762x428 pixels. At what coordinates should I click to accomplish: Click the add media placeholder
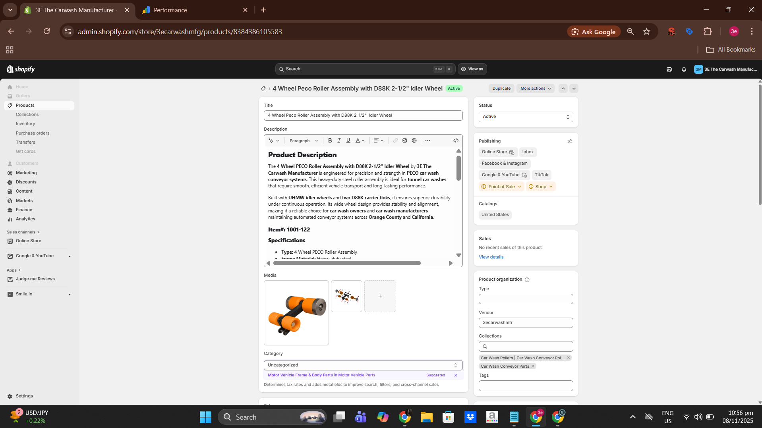coord(380,296)
